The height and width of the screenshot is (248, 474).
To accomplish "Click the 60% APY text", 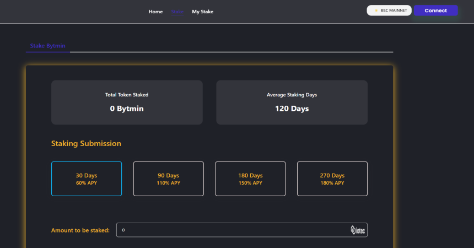I will point(87,183).
